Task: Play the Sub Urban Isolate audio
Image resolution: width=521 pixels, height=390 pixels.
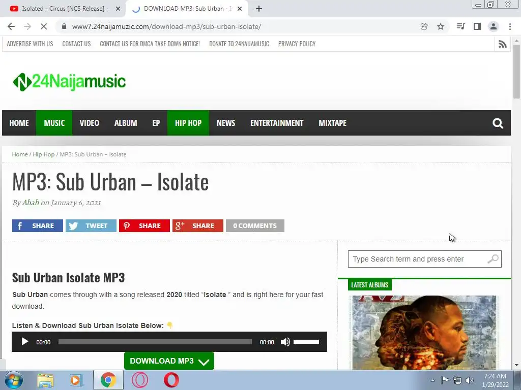Action: (x=24, y=342)
